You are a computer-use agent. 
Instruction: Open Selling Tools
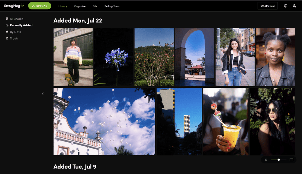tap(112, 6)
